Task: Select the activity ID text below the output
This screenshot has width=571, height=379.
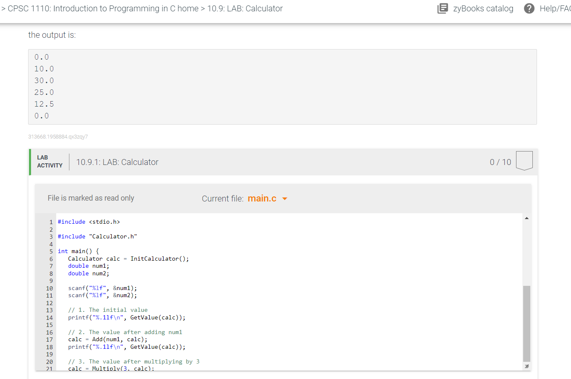Action: tap(57, 136)
